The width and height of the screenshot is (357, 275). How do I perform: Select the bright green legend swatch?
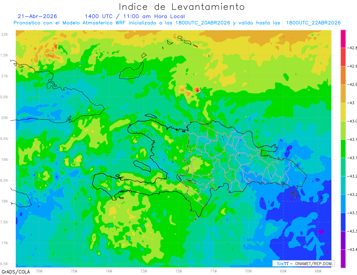click(343, 148)
